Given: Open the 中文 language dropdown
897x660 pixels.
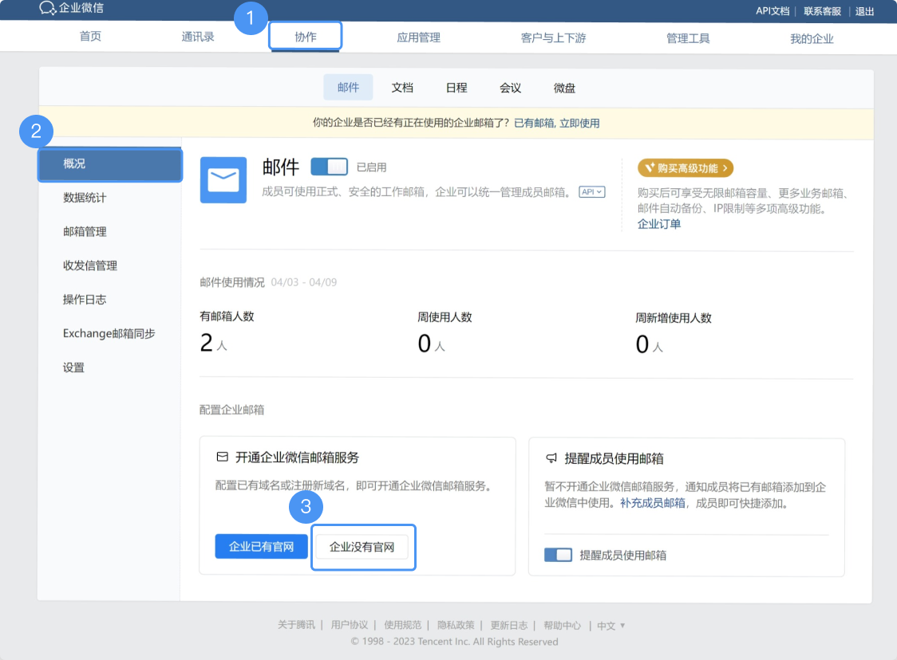Looking at the screenshot, I should click(x=611, y=626).
